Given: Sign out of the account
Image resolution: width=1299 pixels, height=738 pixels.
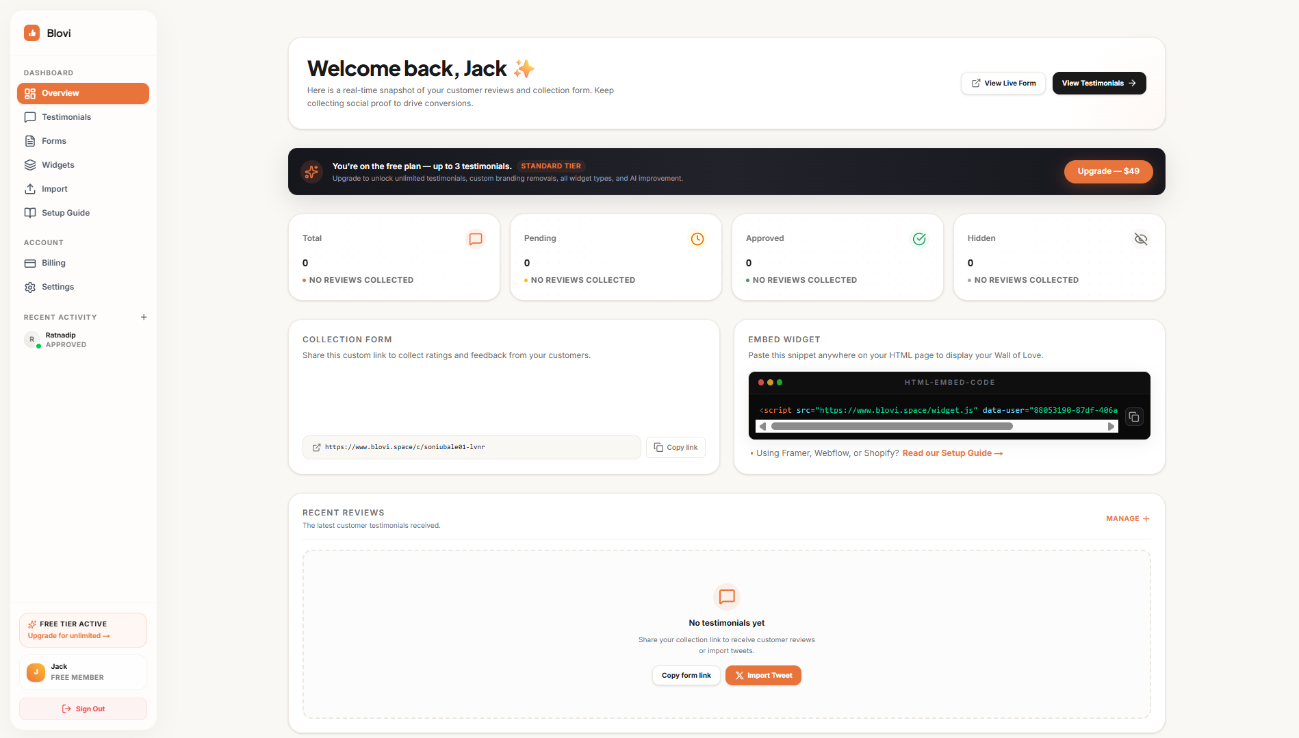Looking at the screenshot, I should 83,709.
